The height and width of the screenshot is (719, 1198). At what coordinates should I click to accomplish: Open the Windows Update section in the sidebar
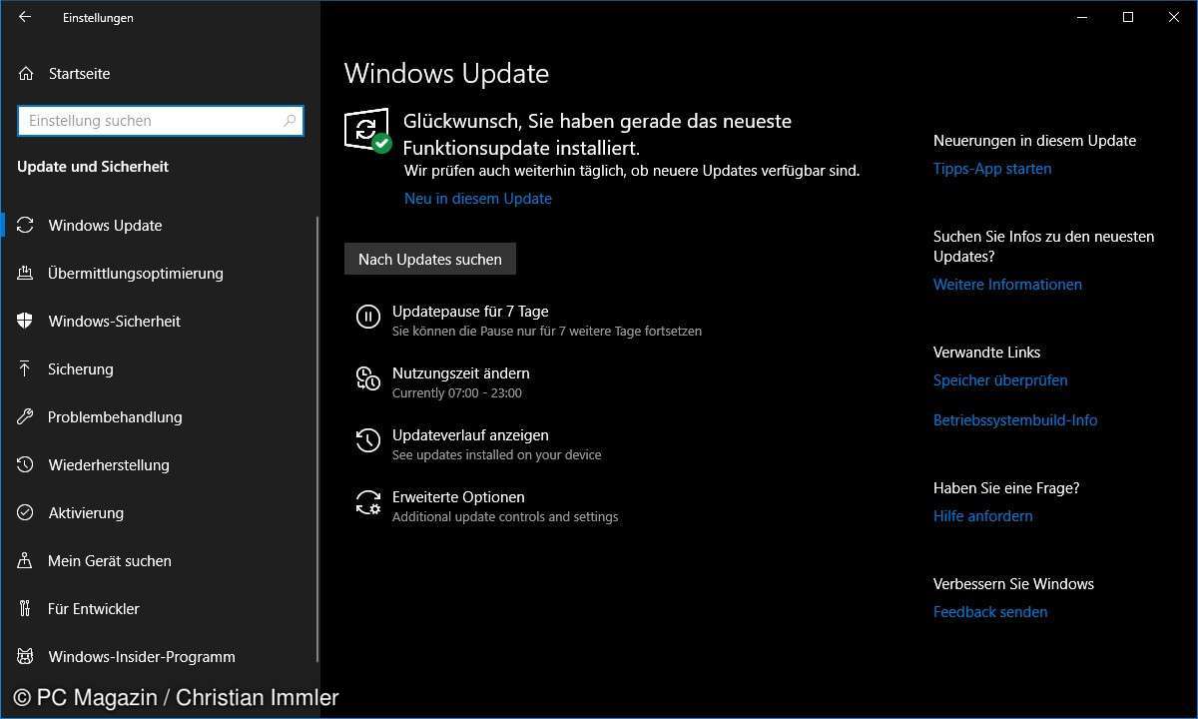coord(160,226)
